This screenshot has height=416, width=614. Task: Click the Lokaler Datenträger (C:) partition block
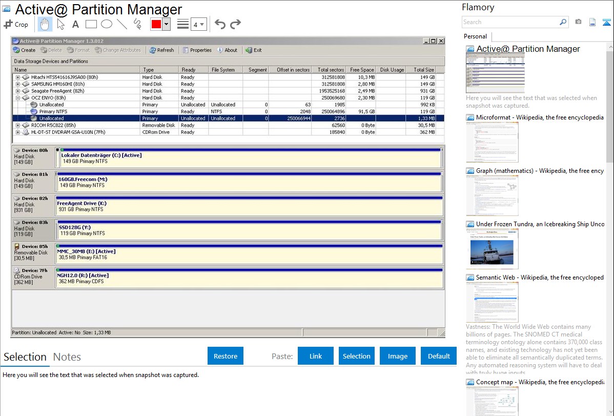click(x=251, y=158)
